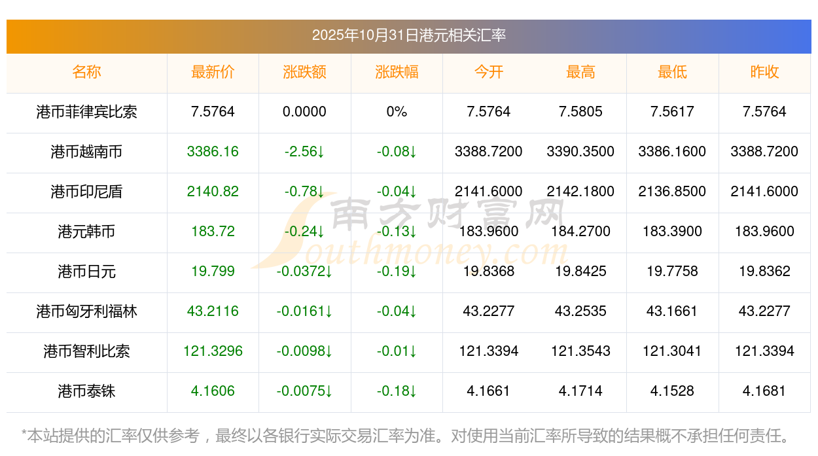Viewport: 818px width, 456px height.
Task: Select the 港币智利比索 row name
Action: pos(86,351)
